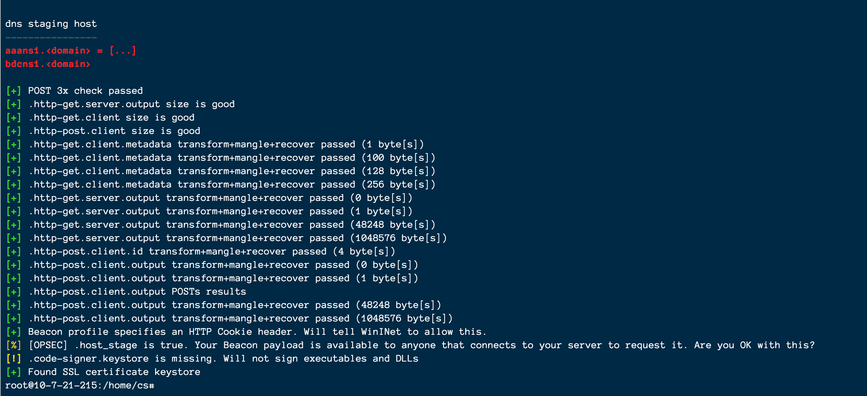Screen dimensions: 867x396
Task: Click the red bdcns1.<domain> entry
Action: tap(48, 64)
